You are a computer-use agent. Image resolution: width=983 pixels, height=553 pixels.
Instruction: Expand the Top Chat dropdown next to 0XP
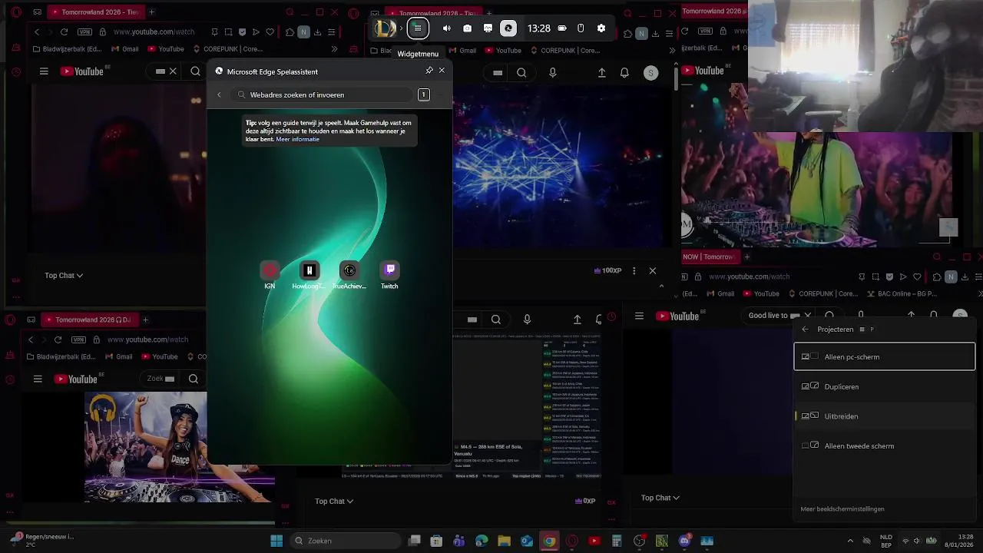pyautogui.click(x=333, y=502)
